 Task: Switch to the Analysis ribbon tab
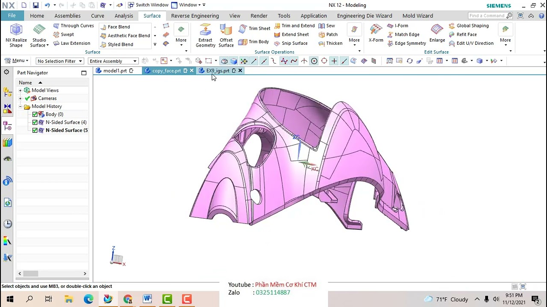point(124,16)
